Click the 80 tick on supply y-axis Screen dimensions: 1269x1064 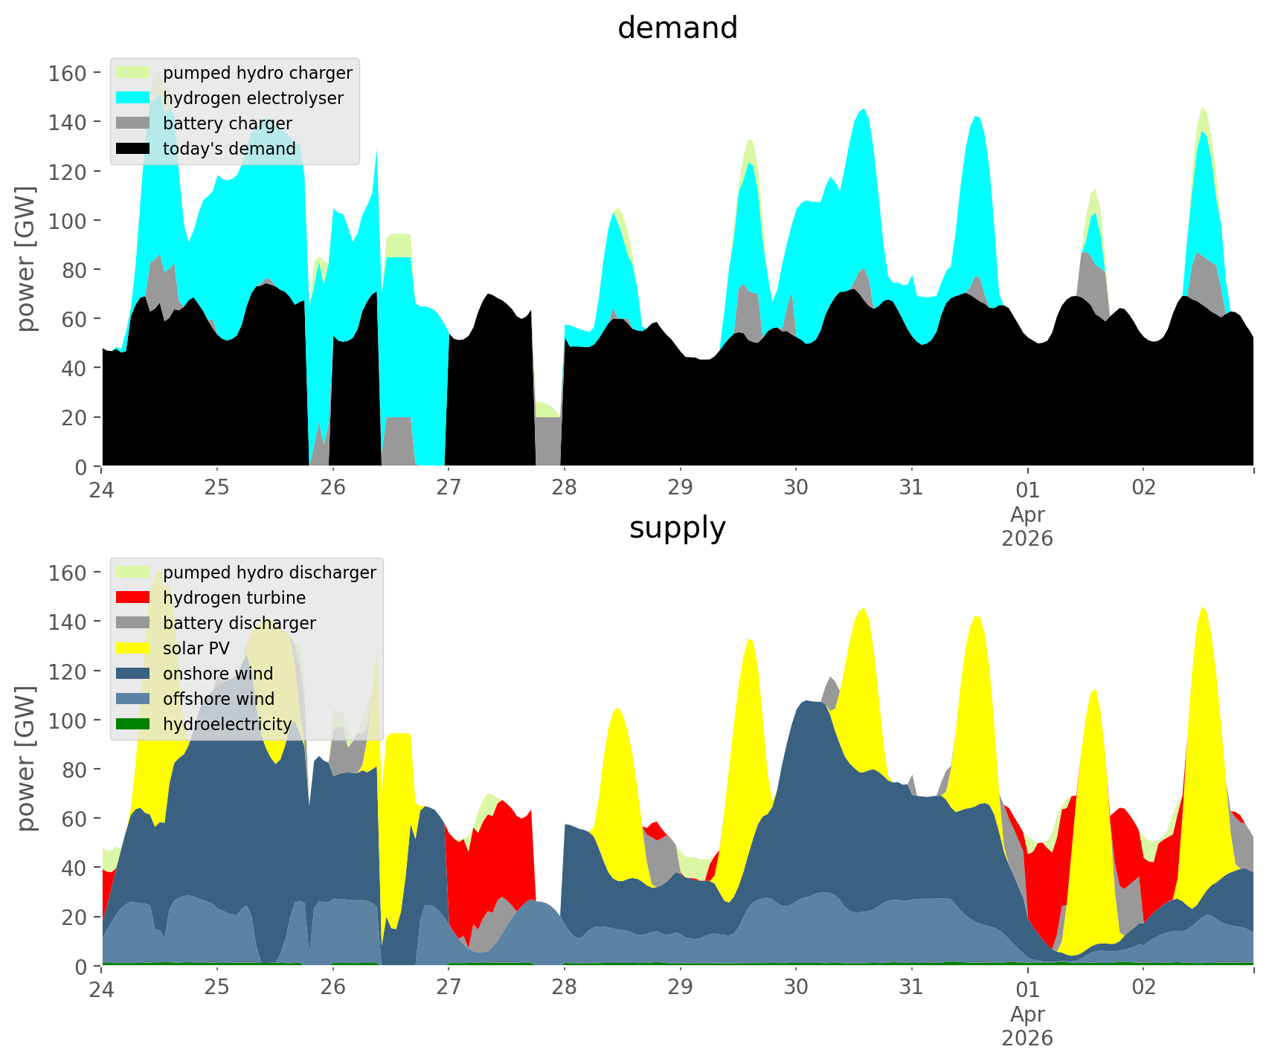74,770
